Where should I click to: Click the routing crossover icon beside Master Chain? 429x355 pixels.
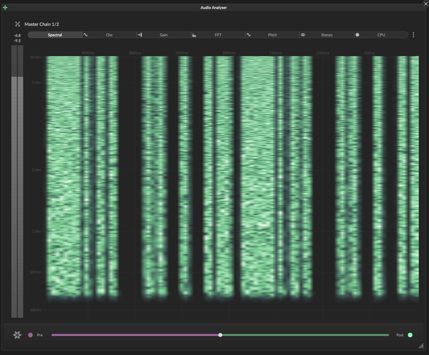17,24
